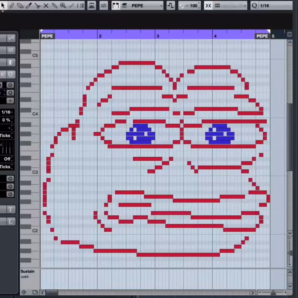Toggle Edit Active Part Only
The image size is (298, 298).
point(124,6)
